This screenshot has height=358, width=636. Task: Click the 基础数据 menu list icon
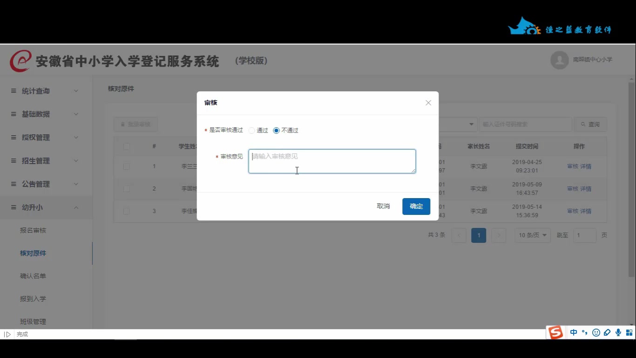point(14,114)
